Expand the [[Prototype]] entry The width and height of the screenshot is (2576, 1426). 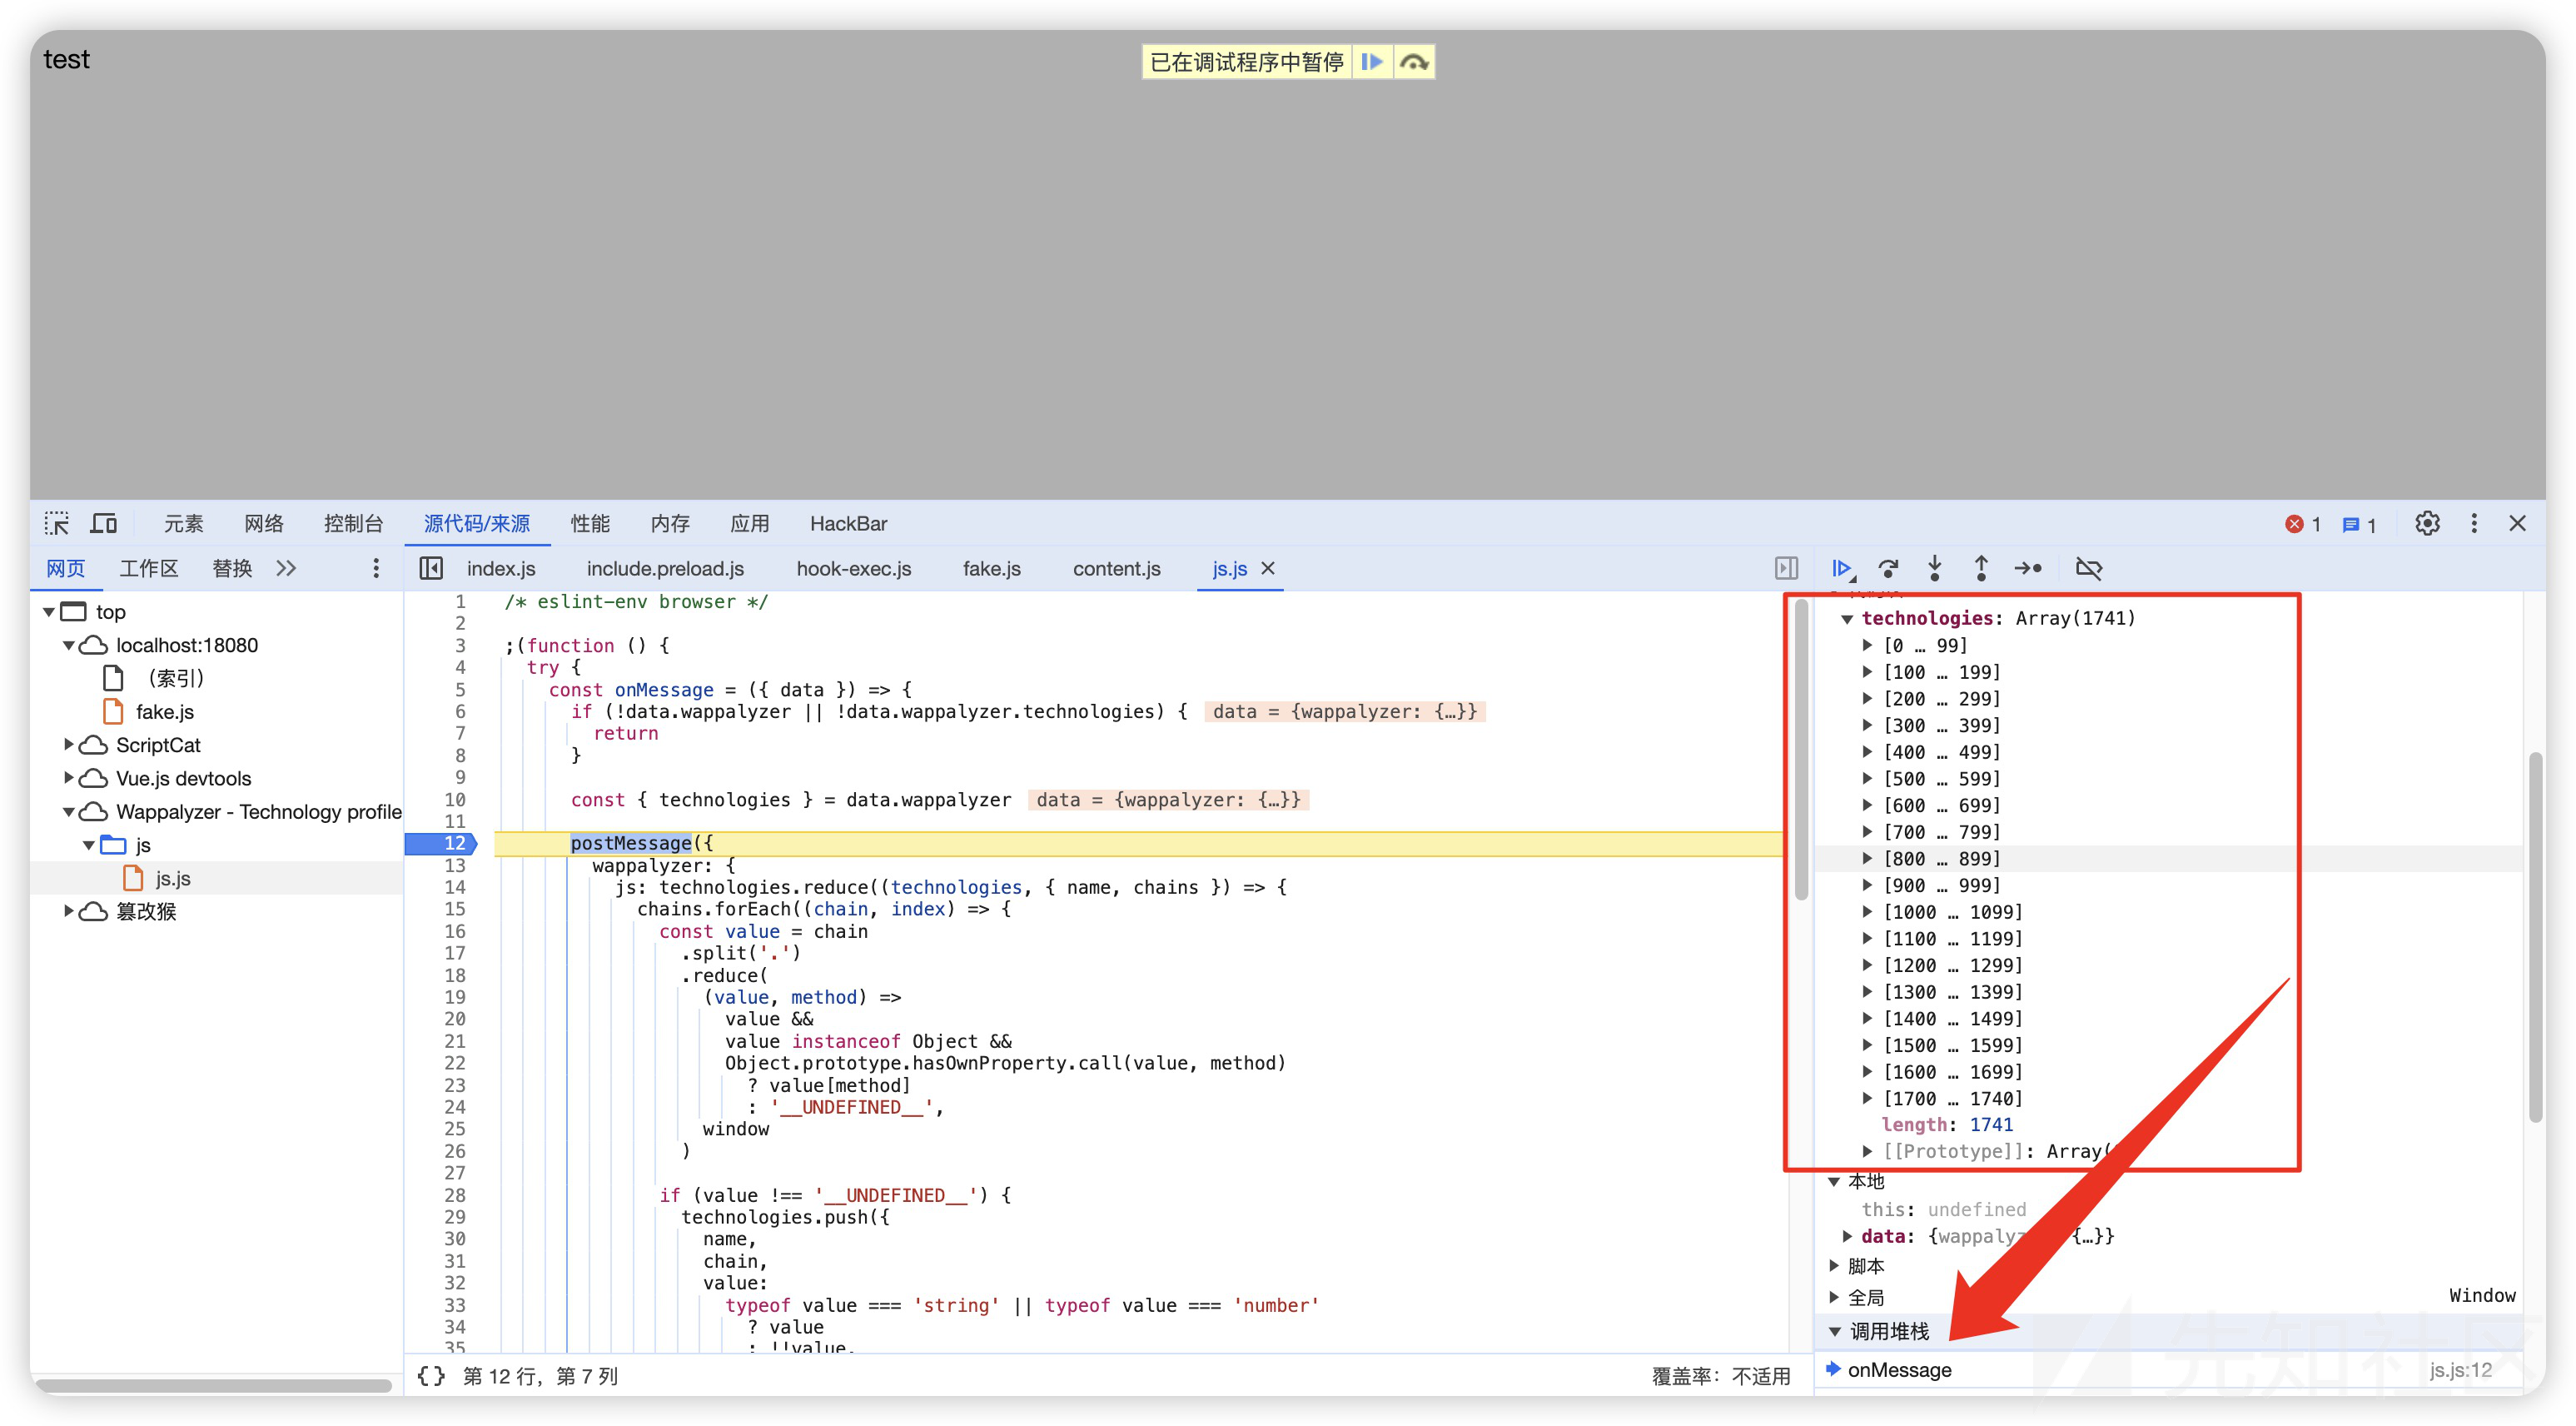coord(1867,1151)
